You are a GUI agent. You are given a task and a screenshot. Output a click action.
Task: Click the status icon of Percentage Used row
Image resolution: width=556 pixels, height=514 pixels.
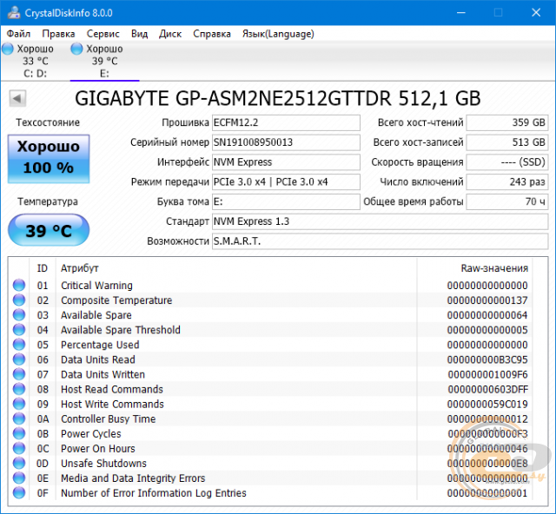[19, 345]
